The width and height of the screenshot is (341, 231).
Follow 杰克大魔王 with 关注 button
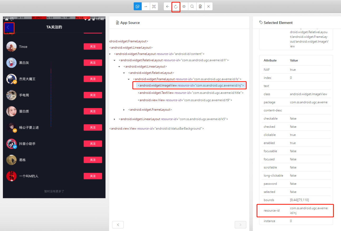(93, 79)
